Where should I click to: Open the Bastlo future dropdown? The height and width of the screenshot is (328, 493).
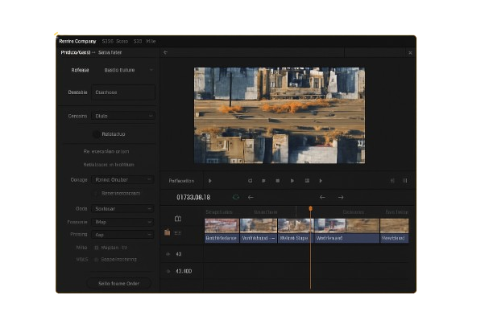[x=122, y=70]
